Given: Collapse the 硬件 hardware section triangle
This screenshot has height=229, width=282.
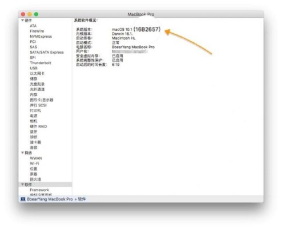Looking at the screenshot, I should (x=22, y=20).
